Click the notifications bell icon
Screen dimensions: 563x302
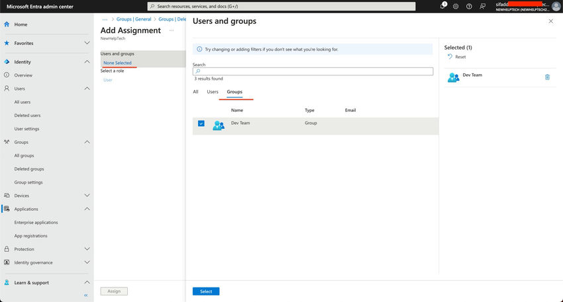coord(442,6)
